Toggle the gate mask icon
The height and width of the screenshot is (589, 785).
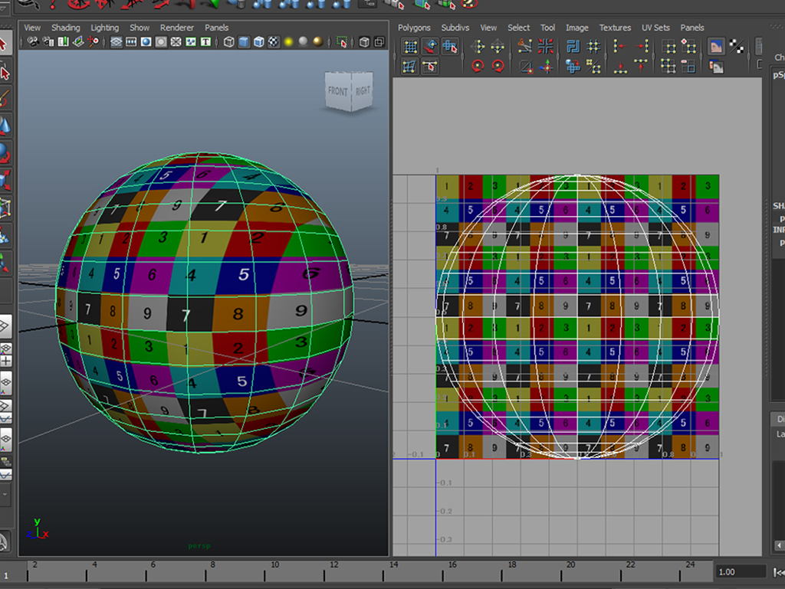(x=161, y=42)
